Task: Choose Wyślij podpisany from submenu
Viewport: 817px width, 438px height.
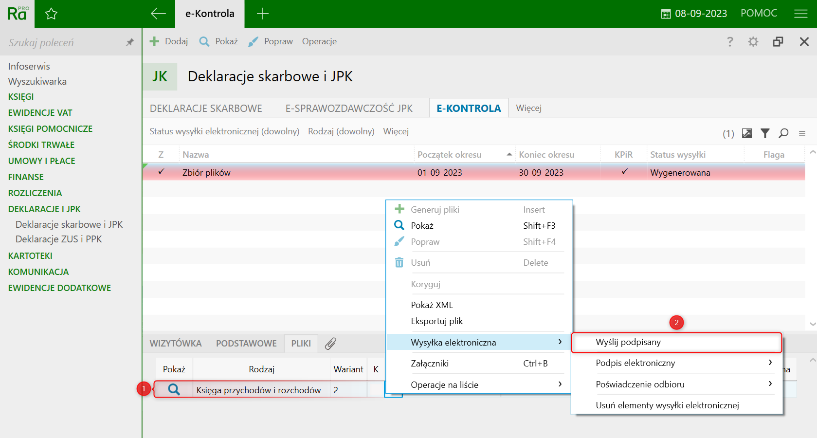Action: coord(677,342)
